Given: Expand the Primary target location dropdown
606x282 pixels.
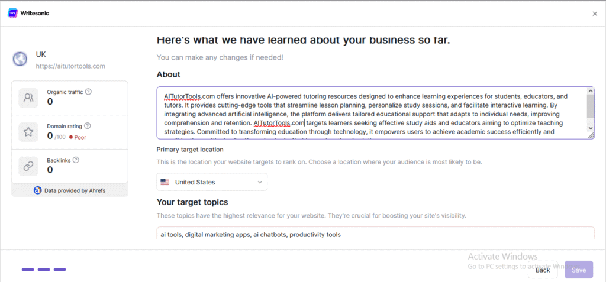Looking at the screenshot, I should (212, 182).
